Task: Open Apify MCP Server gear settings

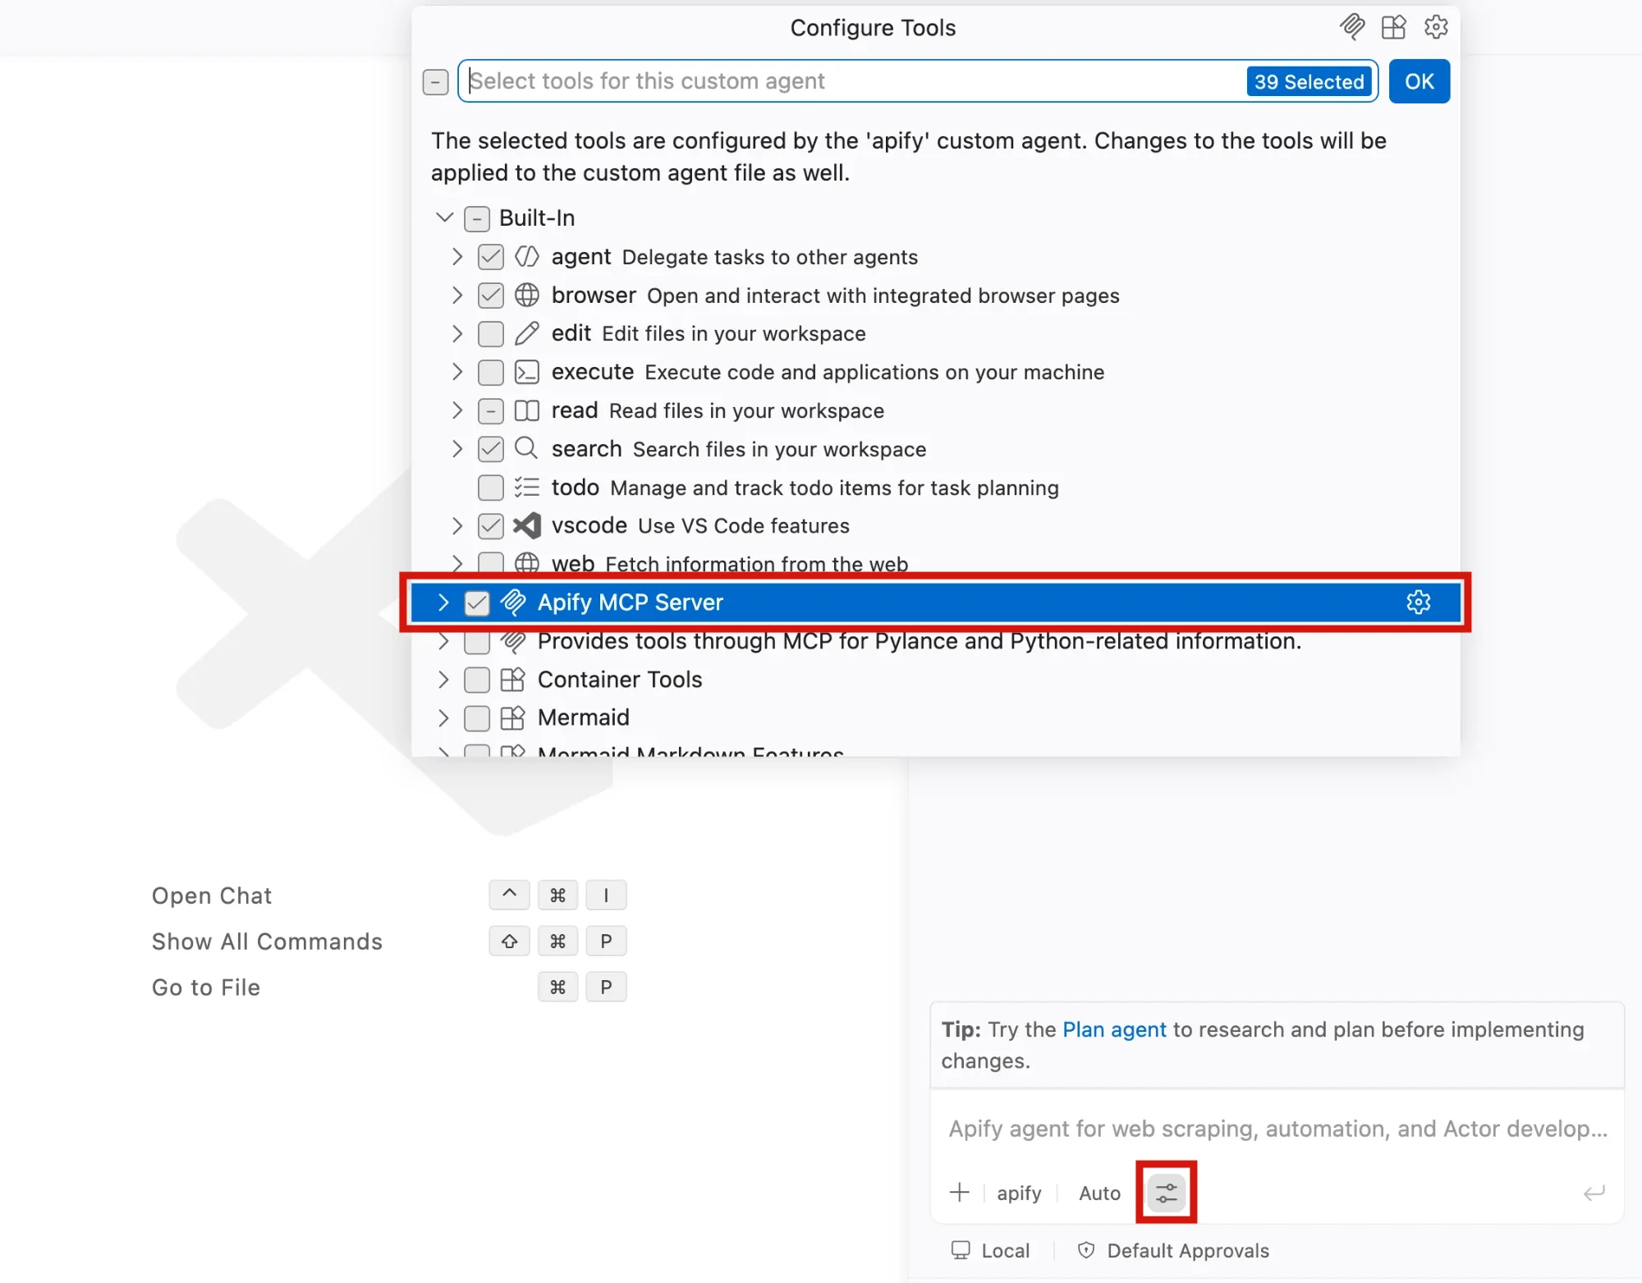Action: [1418, 602]
